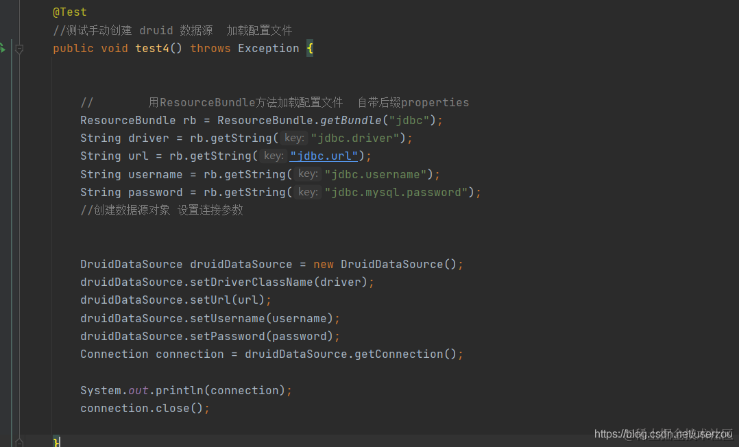739x447 pixels.
Task: Click the setPassword method call
Action: tap(228, 337)
